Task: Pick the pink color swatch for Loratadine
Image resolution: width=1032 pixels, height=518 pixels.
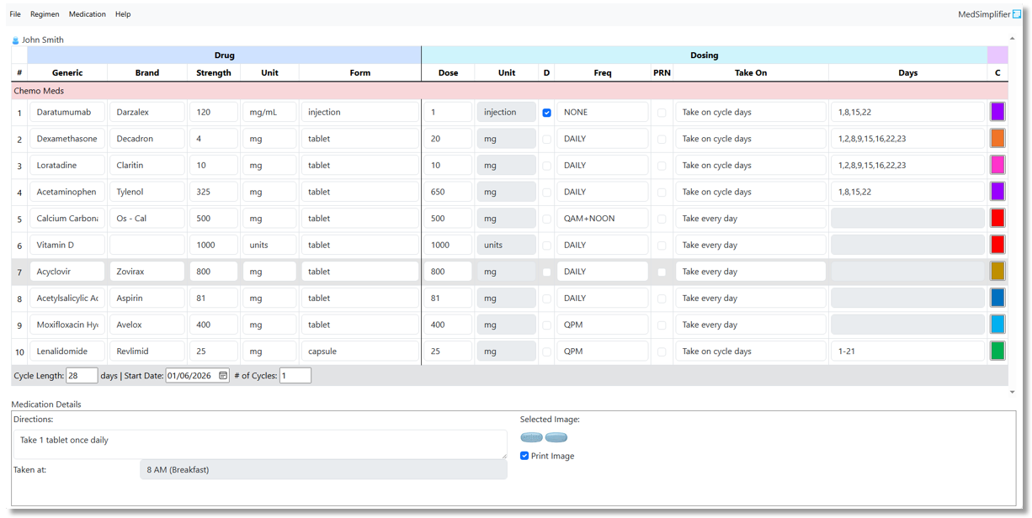Action: (997, 165)
